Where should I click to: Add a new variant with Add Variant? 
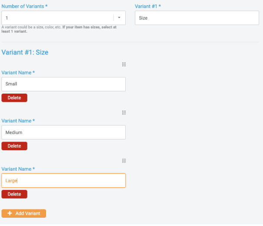coord(23,213)
